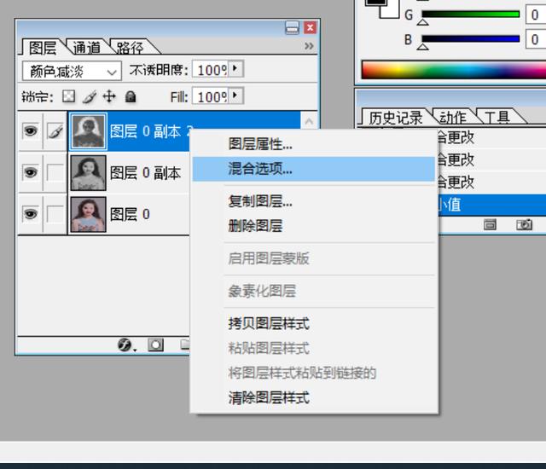Select the 图层 0 layer thumbnail

pyautogui.click(x=88, y=214)
